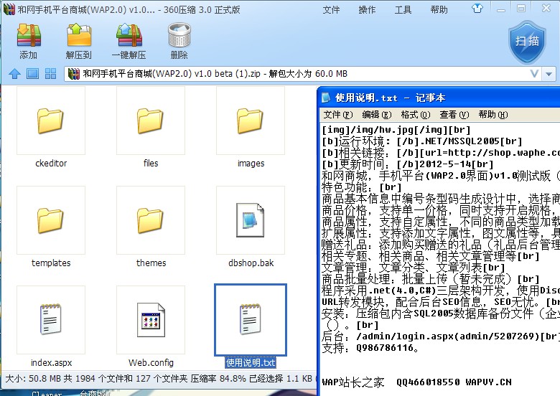Select the images folder

pos(251,121)
